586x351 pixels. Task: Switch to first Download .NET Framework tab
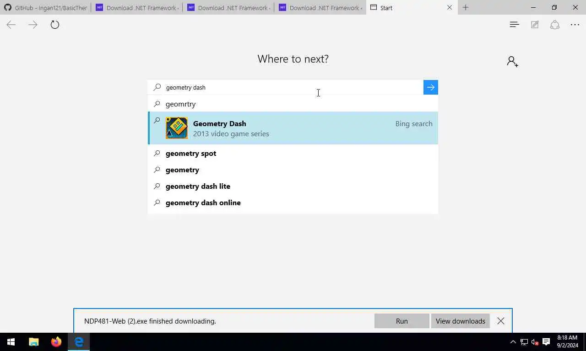(137, 7)
